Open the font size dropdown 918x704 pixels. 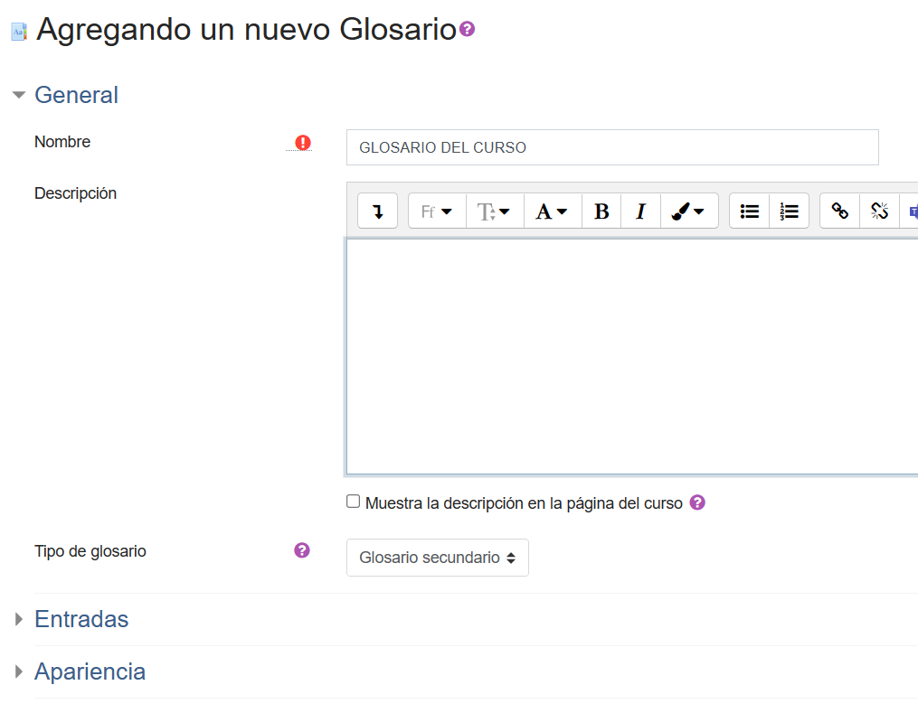[494, 211]
